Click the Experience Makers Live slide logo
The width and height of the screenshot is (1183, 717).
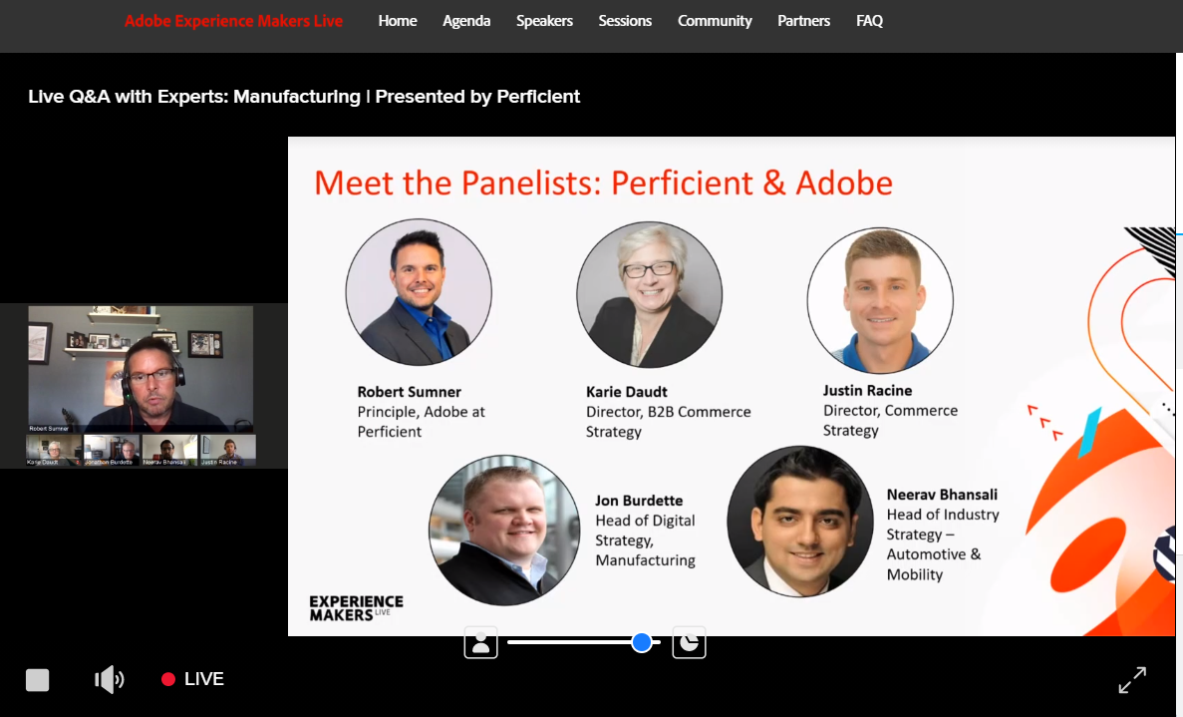coord(356,608)
